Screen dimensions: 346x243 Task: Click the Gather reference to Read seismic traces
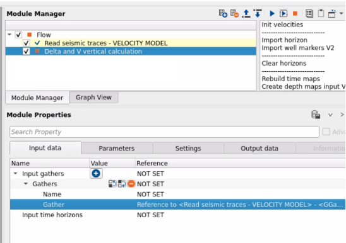pyautogui.click(x=240, y=205)
